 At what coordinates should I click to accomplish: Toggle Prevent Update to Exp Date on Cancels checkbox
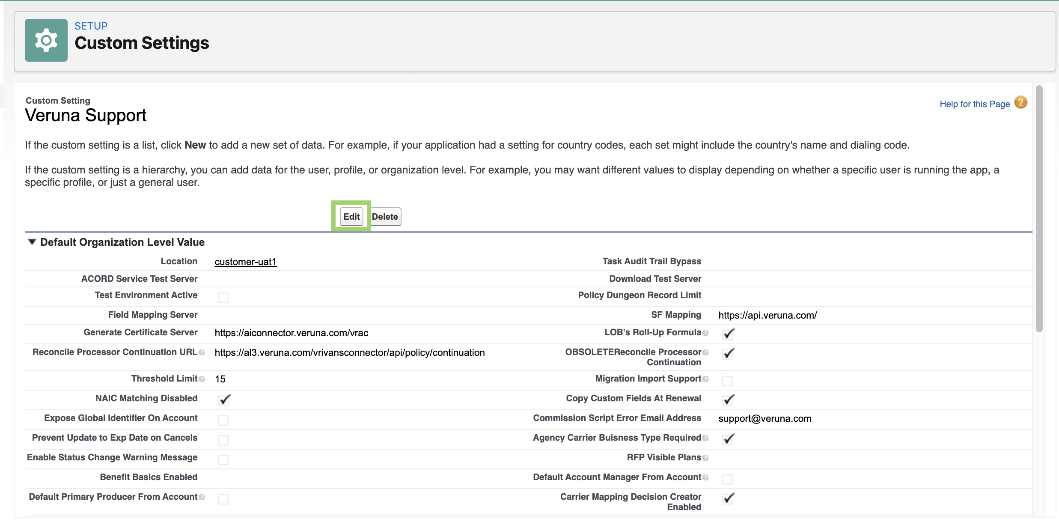coord(223,440)
